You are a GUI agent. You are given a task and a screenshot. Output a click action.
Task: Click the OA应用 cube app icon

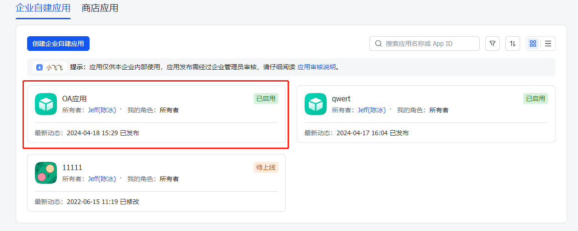click(x=46, y=104)
